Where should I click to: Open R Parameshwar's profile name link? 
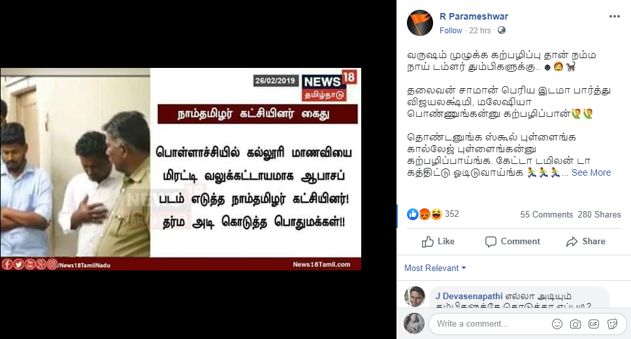click(474, 16)
